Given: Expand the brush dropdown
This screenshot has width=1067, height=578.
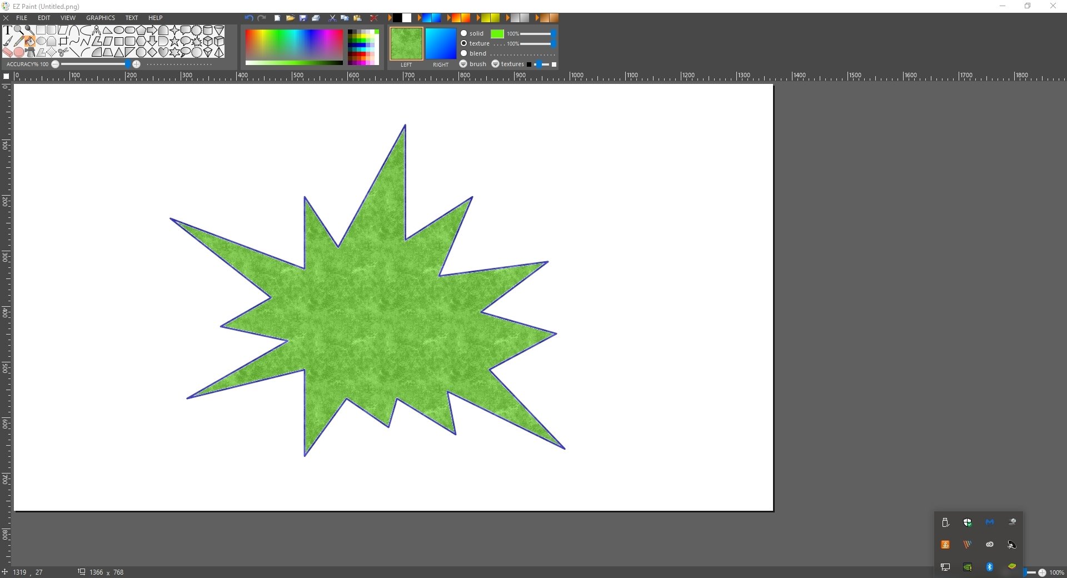Looking at the screenshot, I should point(463,64).
